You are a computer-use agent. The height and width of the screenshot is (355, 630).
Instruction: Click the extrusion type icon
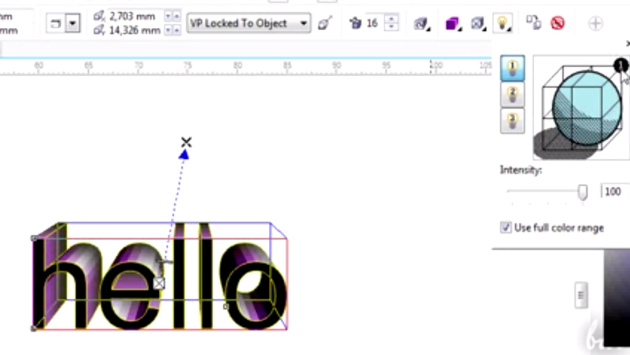click(56, 23)
